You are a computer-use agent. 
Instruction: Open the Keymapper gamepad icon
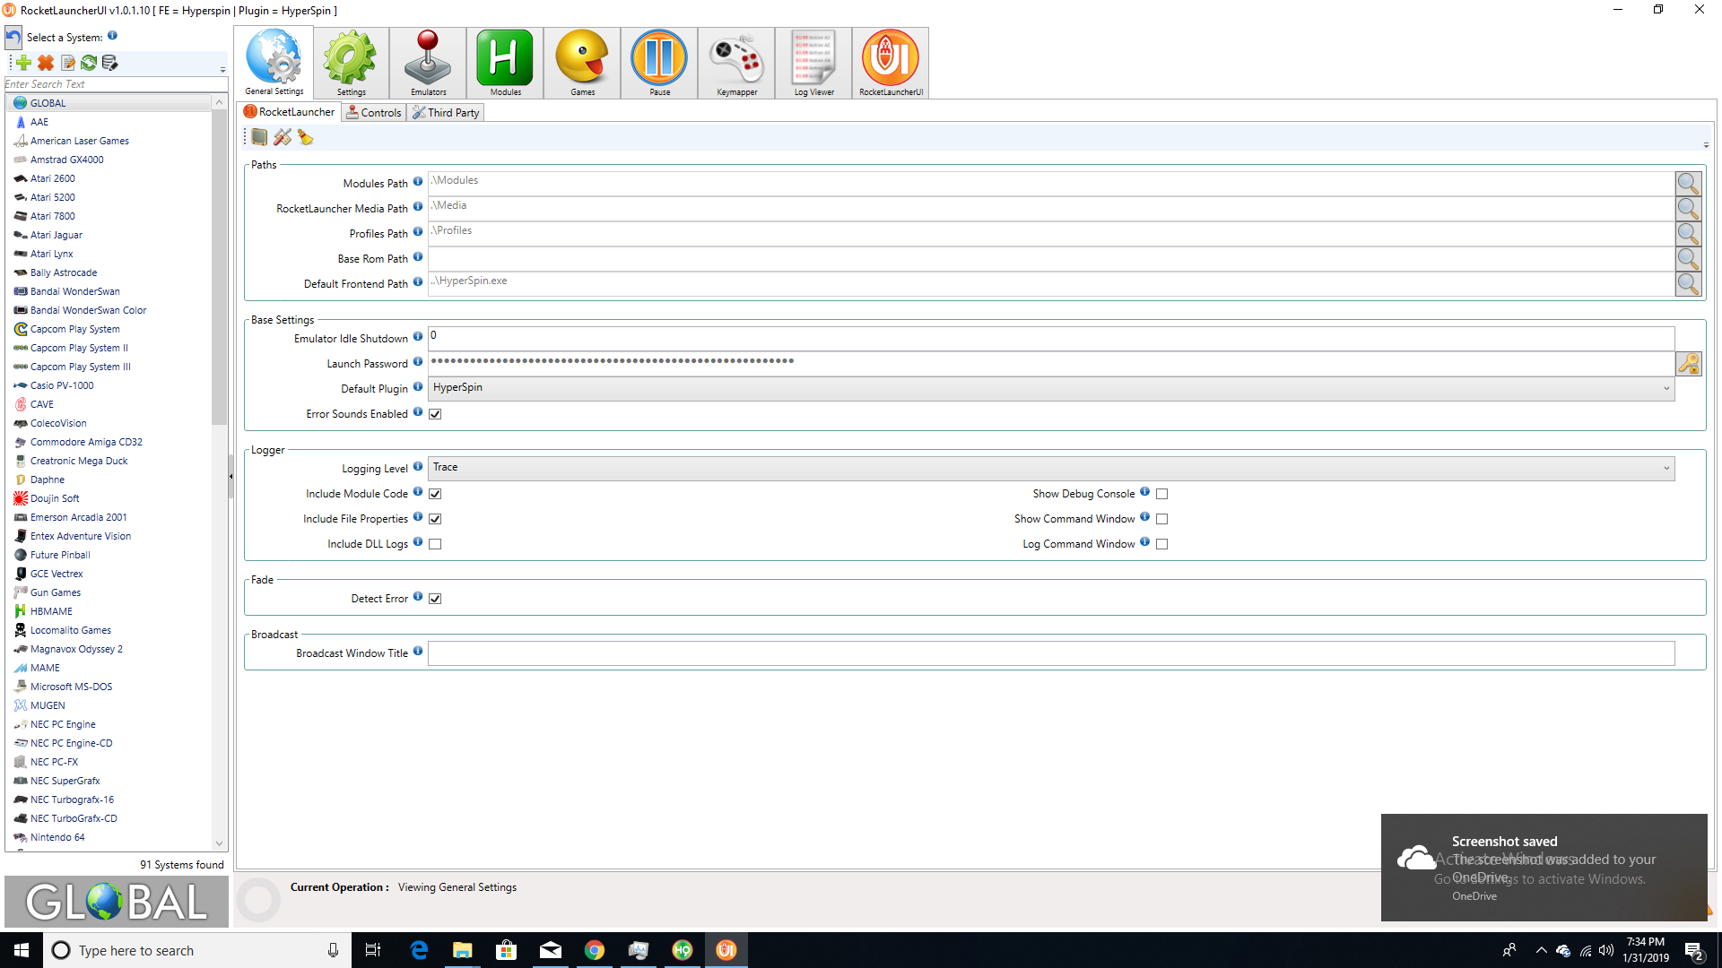736,61
